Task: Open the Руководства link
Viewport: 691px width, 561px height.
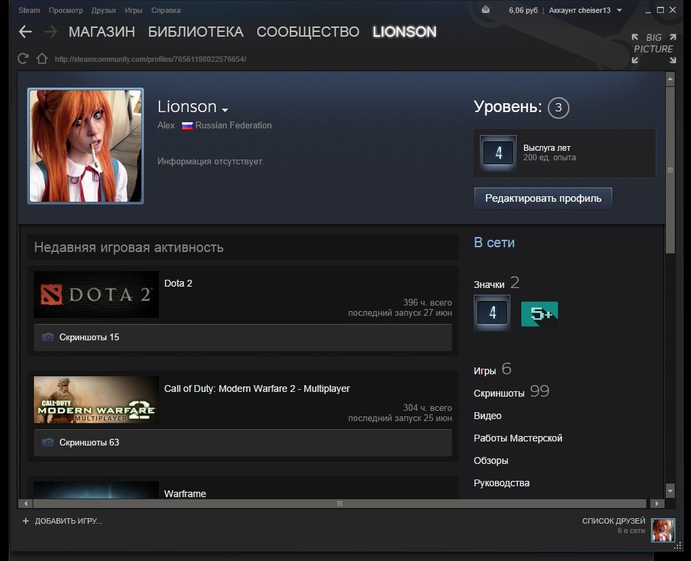Action: pos(502,483)
